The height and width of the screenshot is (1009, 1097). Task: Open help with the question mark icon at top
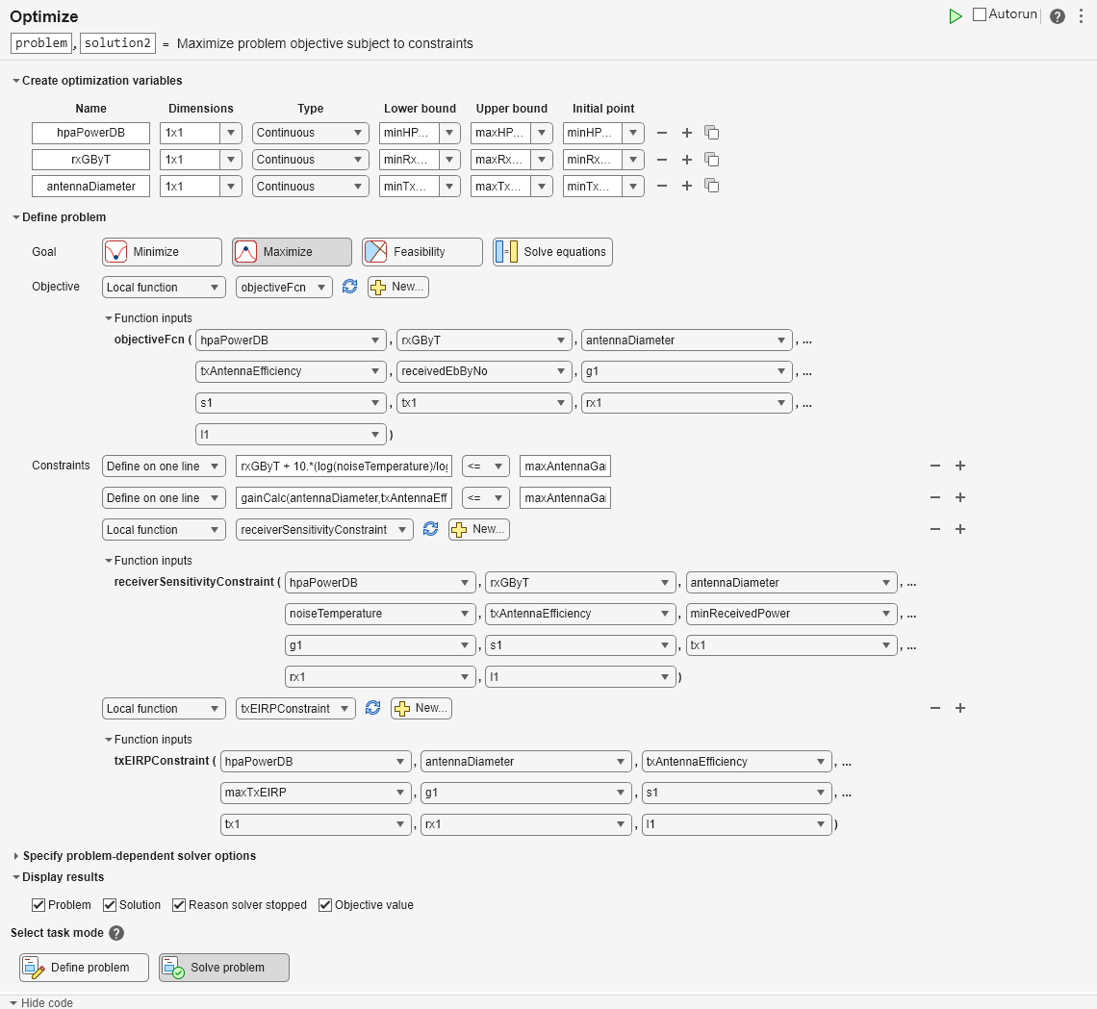(x=1057, y=16)
